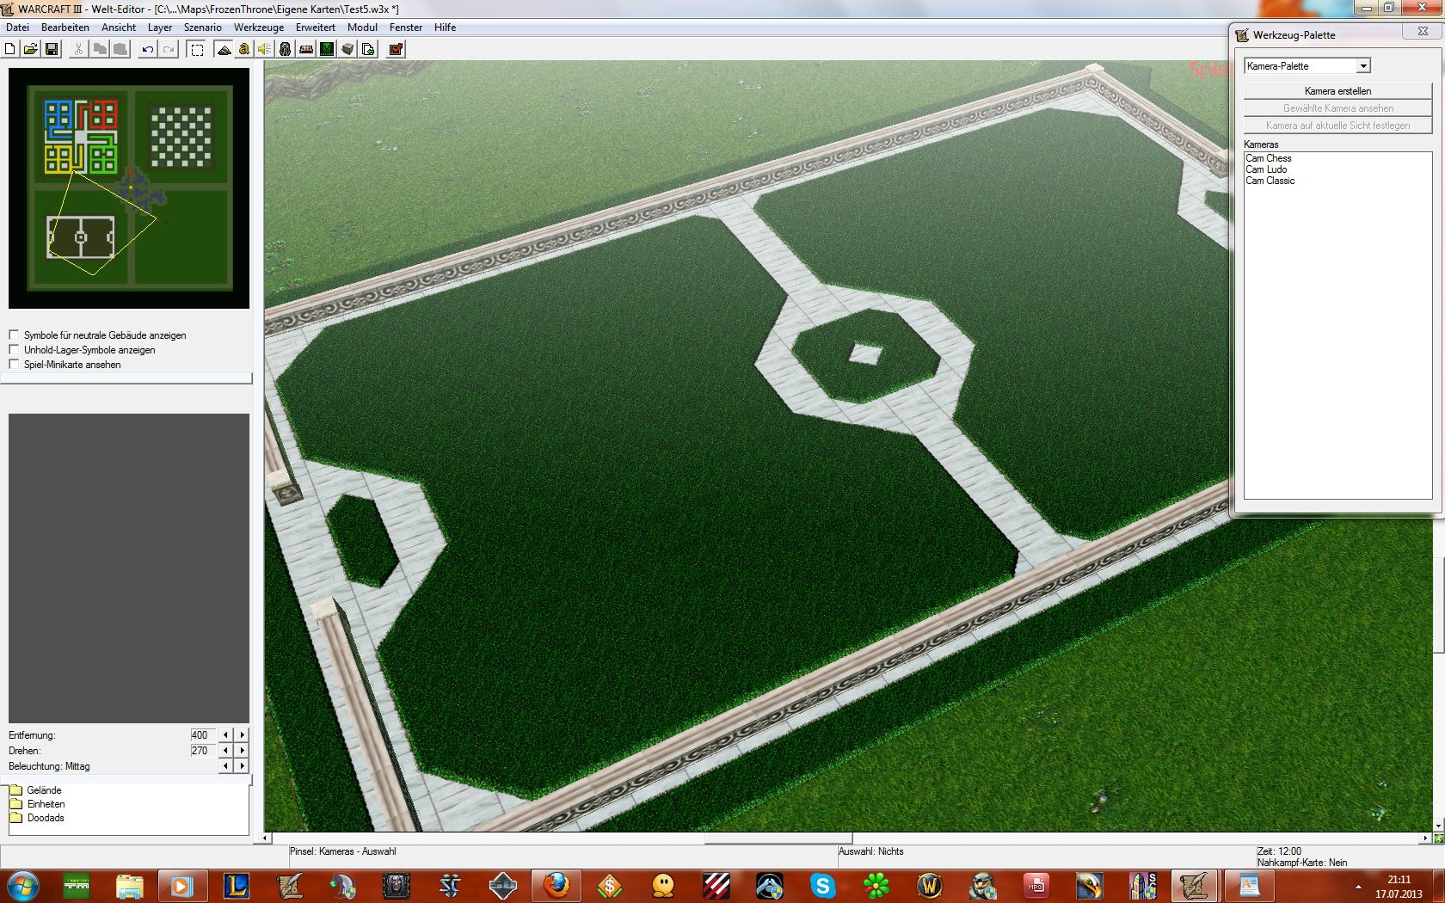Screen dimensions: 1445x903
Task: Toggle 'Spiel-Minikarte ansehen' checkbox
Action: (x=14, y=365)
